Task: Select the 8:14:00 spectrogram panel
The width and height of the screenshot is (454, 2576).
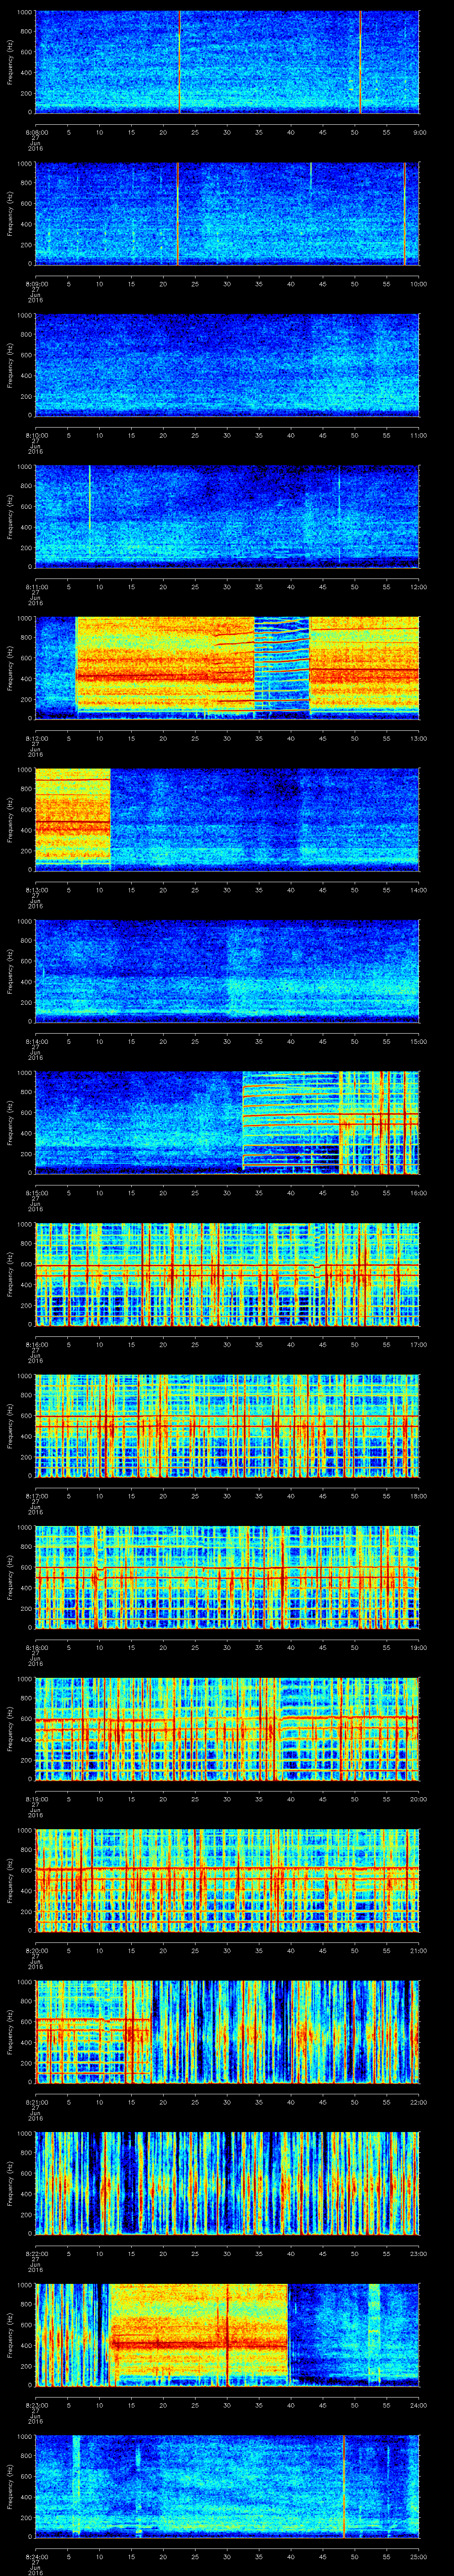Action: [227, 970]
